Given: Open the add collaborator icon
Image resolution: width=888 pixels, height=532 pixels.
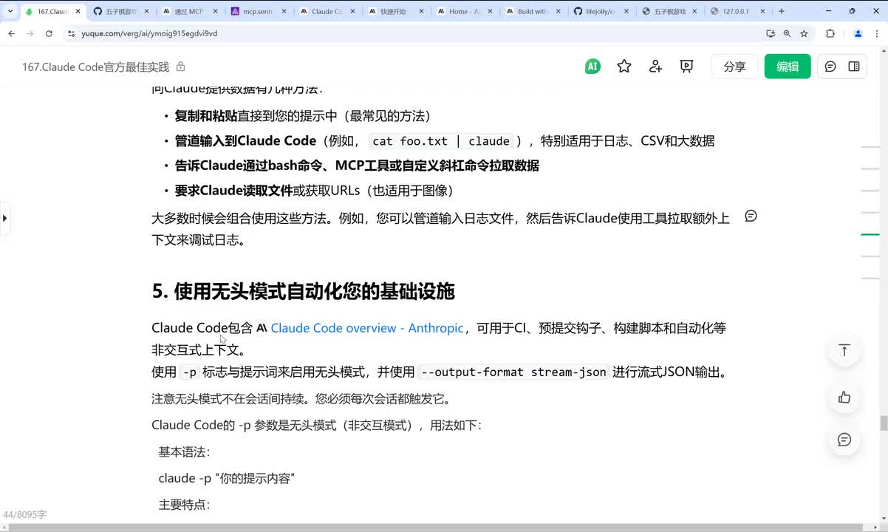Looking at the screenshot, I should [655, 66].
